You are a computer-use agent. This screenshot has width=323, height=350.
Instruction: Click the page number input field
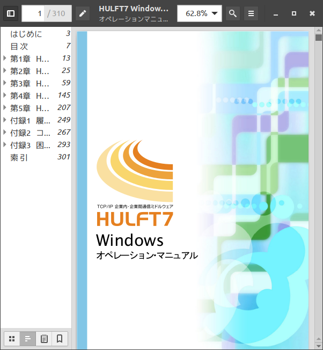33,13
